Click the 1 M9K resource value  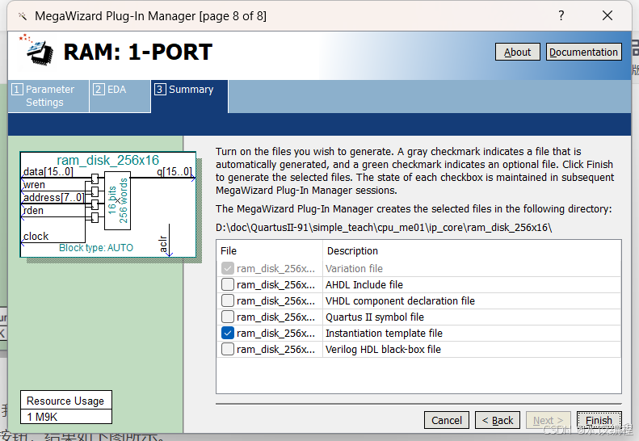click(x=42, y=417)
